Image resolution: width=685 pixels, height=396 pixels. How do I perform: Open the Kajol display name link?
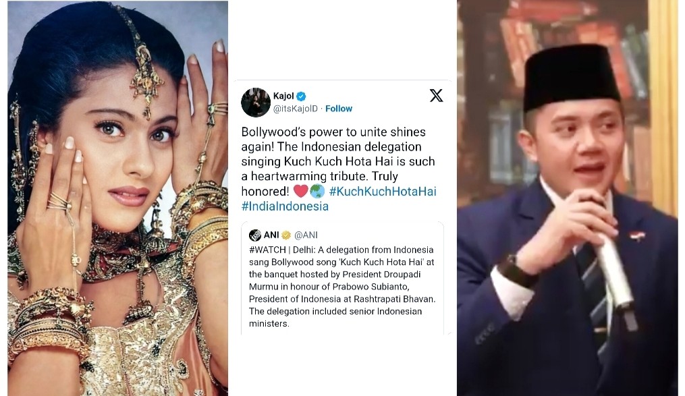(283, 96)
